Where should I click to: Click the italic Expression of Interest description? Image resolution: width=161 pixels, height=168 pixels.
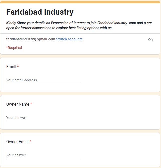pos(79,25)
